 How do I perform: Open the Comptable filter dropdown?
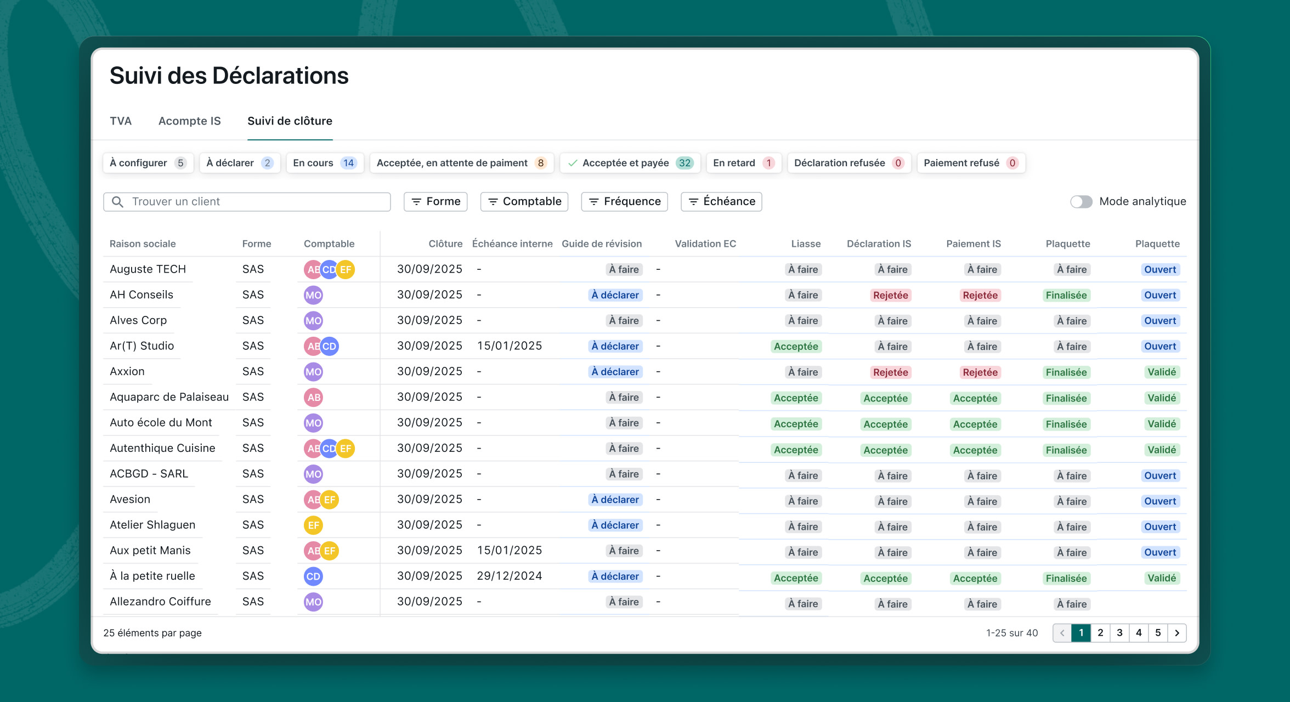pos(524,202)
